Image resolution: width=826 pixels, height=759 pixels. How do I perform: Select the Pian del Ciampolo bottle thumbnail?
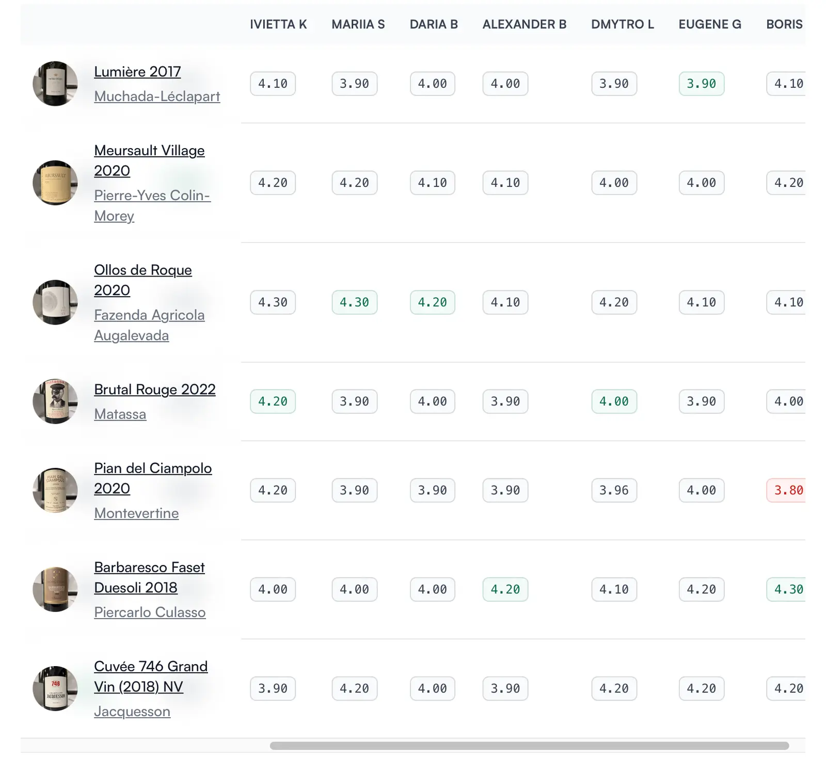pyautogui.click(x=55, y=490)
